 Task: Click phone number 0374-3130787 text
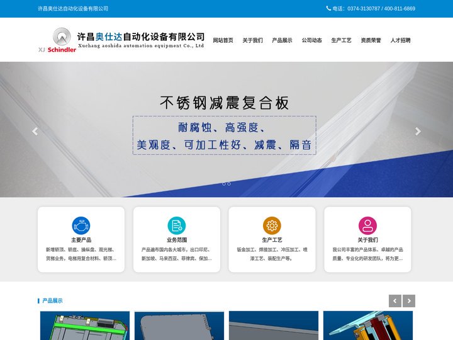[x=364, y=9]
